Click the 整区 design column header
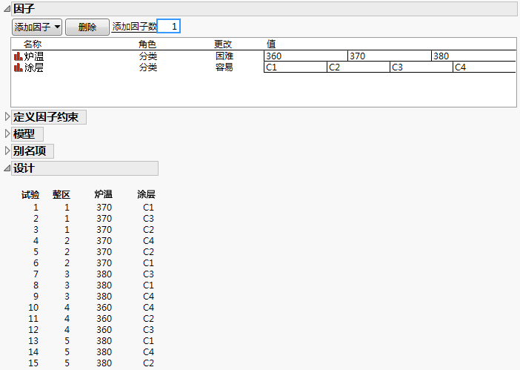The image size is (520, 370). [x=61, y=194]
